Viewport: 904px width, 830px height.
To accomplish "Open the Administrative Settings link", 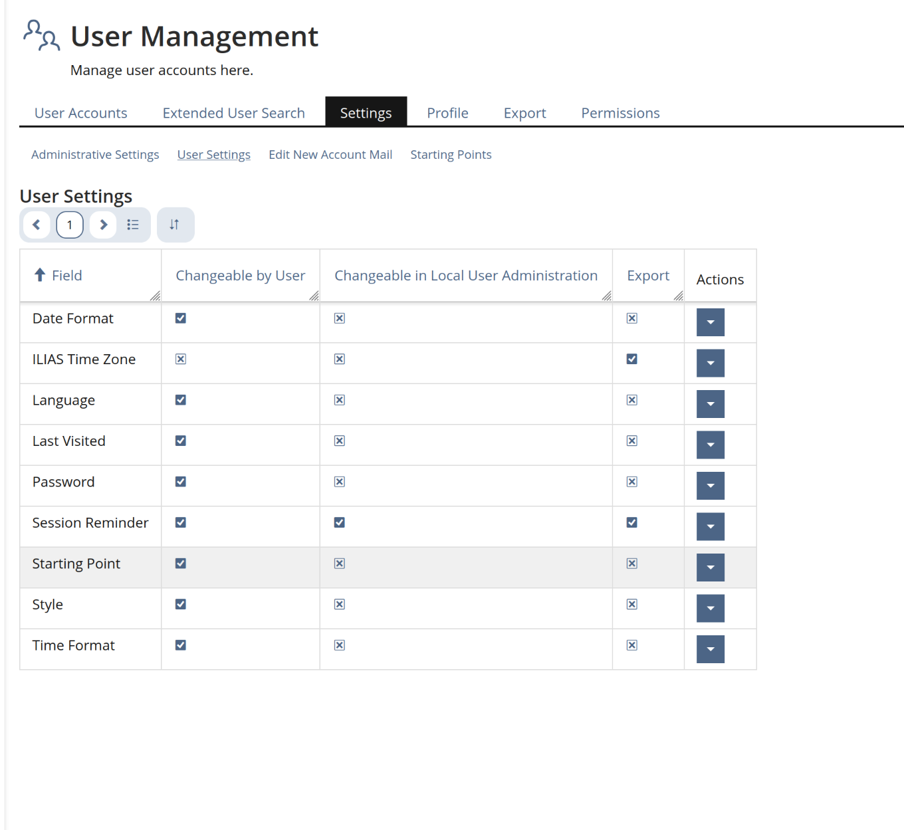I will (95, 154).
